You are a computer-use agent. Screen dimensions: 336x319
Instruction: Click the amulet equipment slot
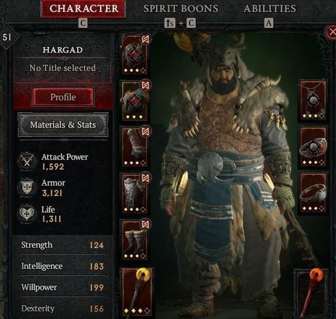pos(313,100)
